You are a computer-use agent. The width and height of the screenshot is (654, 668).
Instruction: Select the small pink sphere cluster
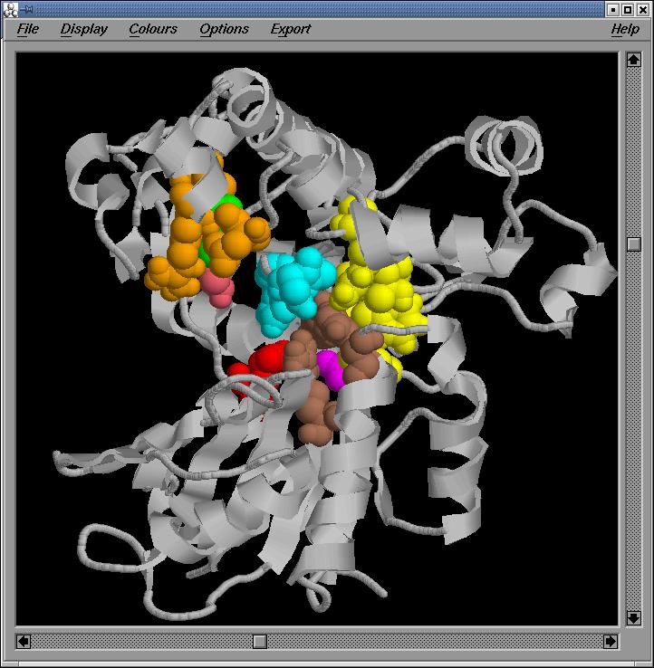click(x=218, y=291)
